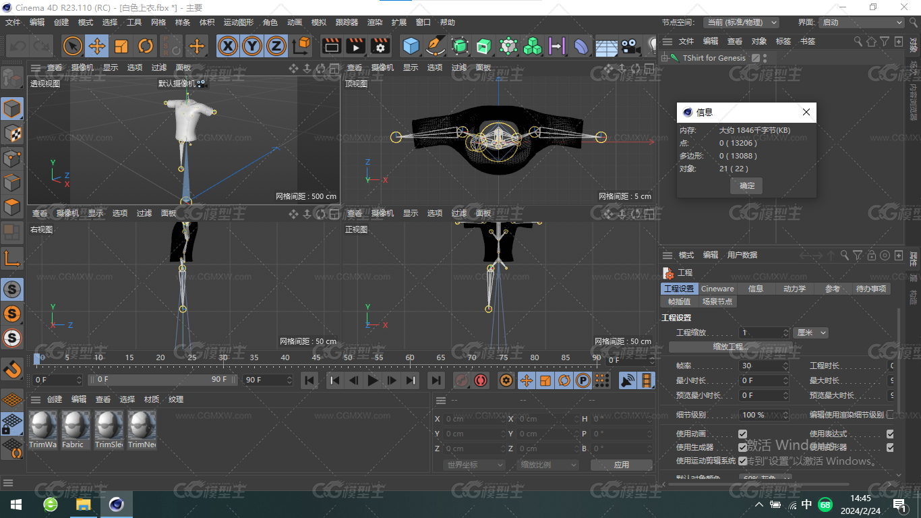Open 缩放比例 dropdown
This screenshot has width=921, height=518.
pos(548,465)
